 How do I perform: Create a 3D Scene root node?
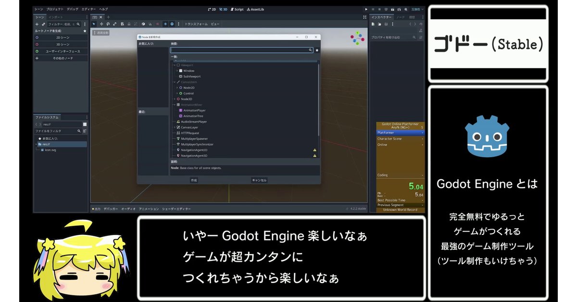point(61,44)
